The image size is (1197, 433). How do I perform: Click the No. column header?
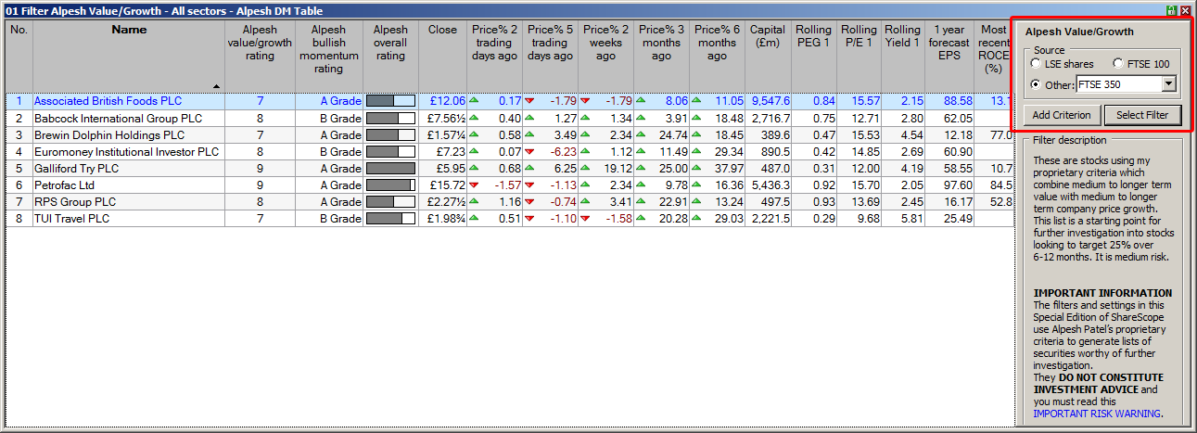point(19,56)
